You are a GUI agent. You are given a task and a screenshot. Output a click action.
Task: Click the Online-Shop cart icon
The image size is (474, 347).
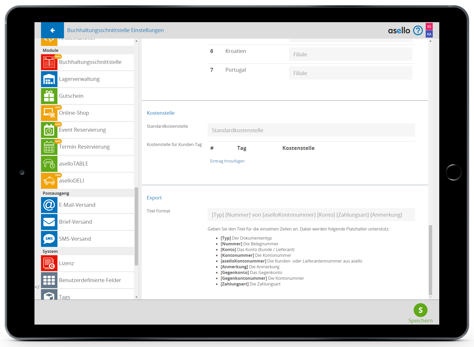[x=49, y=113]
